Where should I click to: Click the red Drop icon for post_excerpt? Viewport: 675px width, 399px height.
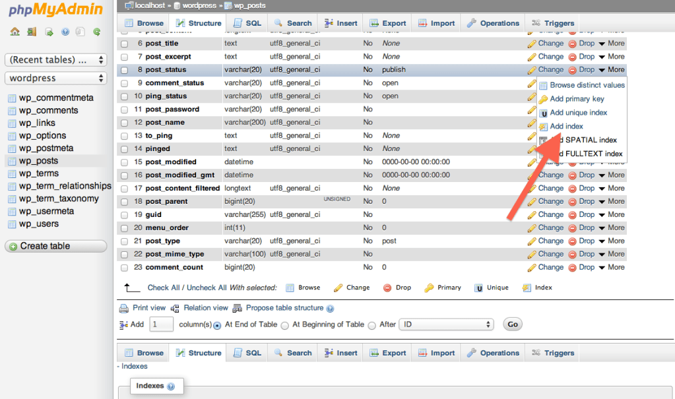(x=572, y=57)
